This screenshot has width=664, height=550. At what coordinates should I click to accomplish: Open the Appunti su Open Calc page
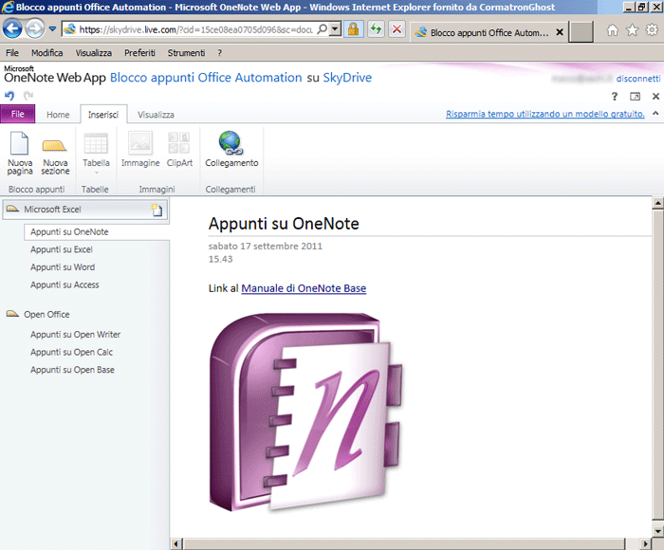tap(71, 352)
